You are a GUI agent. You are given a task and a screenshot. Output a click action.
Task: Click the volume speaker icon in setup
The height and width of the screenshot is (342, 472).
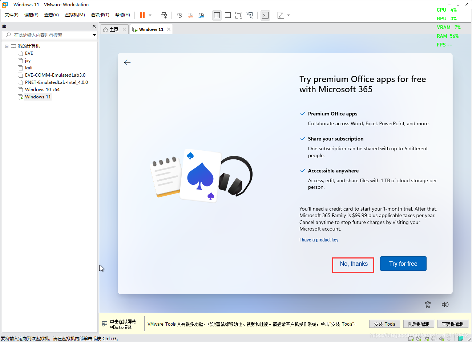pyautogui.click(x=445, y=305)
